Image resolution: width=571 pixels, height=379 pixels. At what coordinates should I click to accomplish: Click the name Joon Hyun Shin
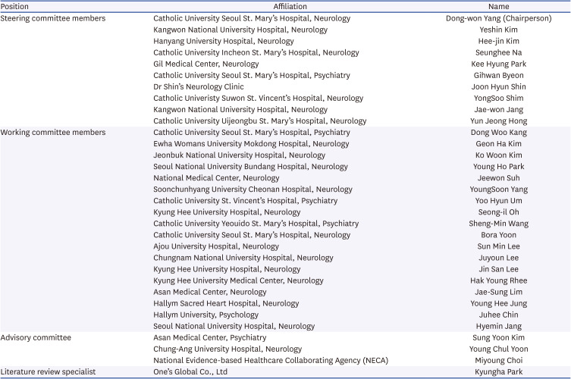click(498, 87)
